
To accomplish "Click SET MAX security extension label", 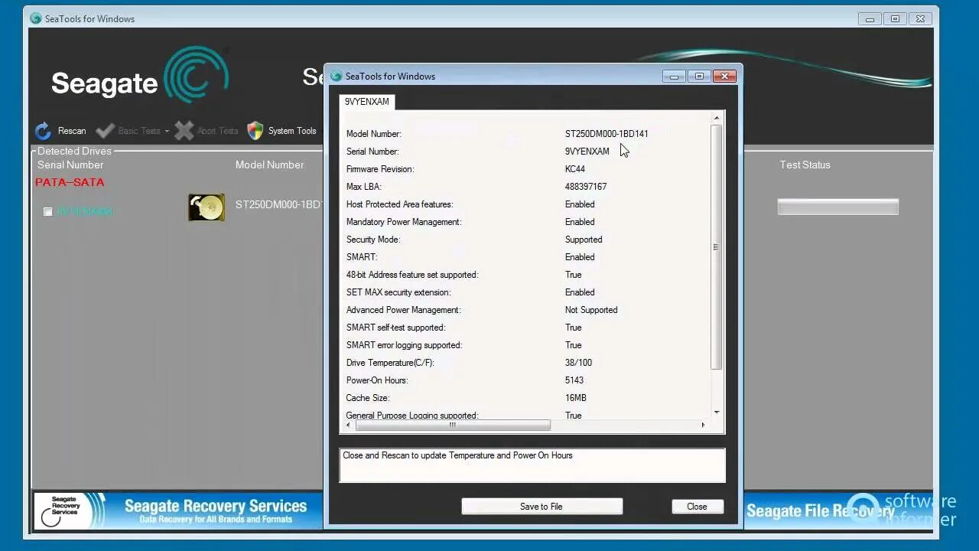I will point(398,292).
